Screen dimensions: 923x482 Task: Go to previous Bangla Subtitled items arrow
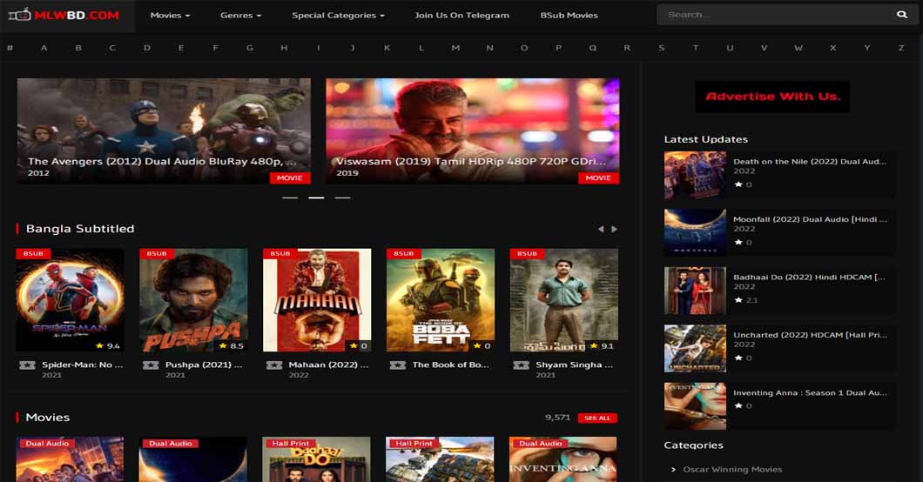click(601, 229)
